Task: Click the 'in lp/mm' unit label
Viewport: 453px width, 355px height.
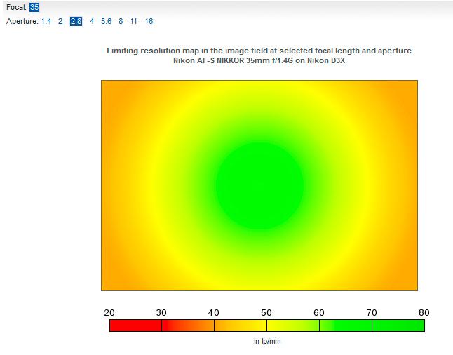Action: [x=267, y=342]
